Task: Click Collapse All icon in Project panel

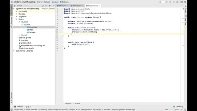Action: click(x=46, y=6)
